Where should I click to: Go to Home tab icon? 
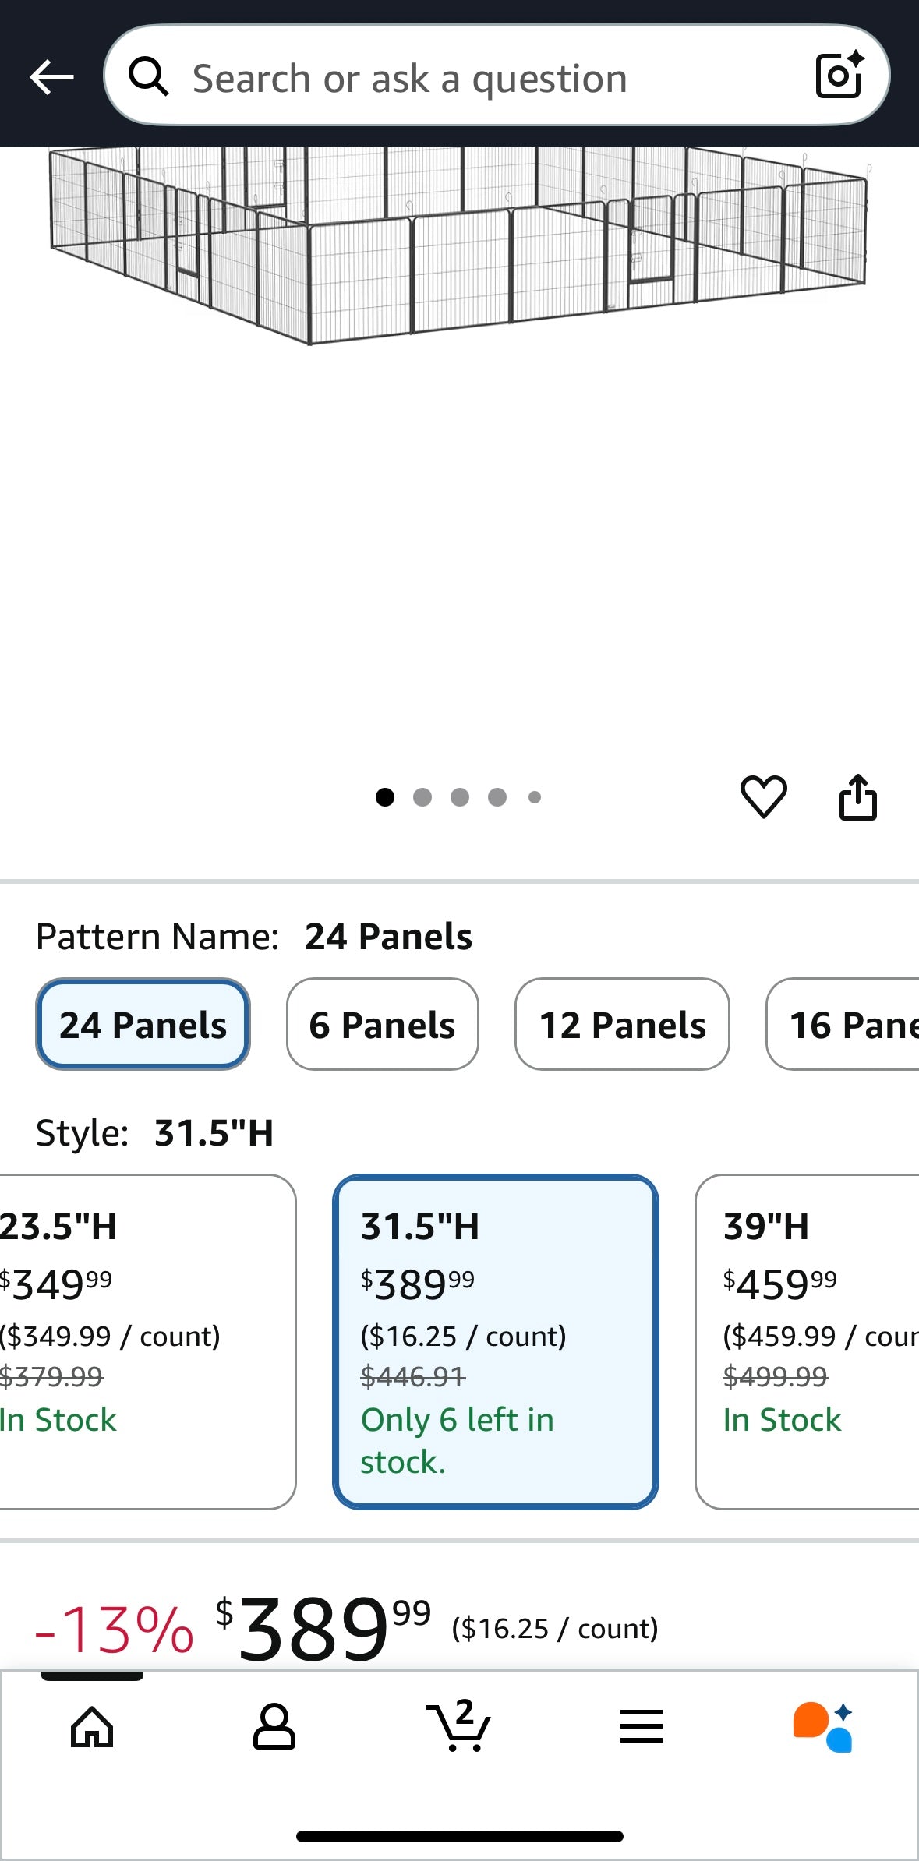[92, 1726]
